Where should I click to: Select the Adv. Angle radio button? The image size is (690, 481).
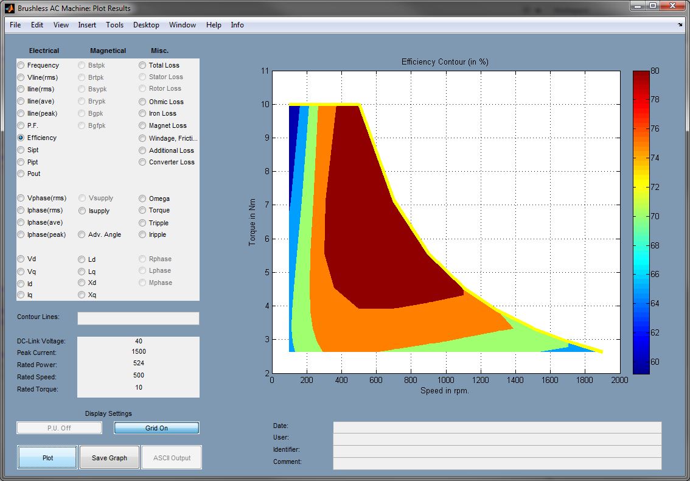coord(82,234)
